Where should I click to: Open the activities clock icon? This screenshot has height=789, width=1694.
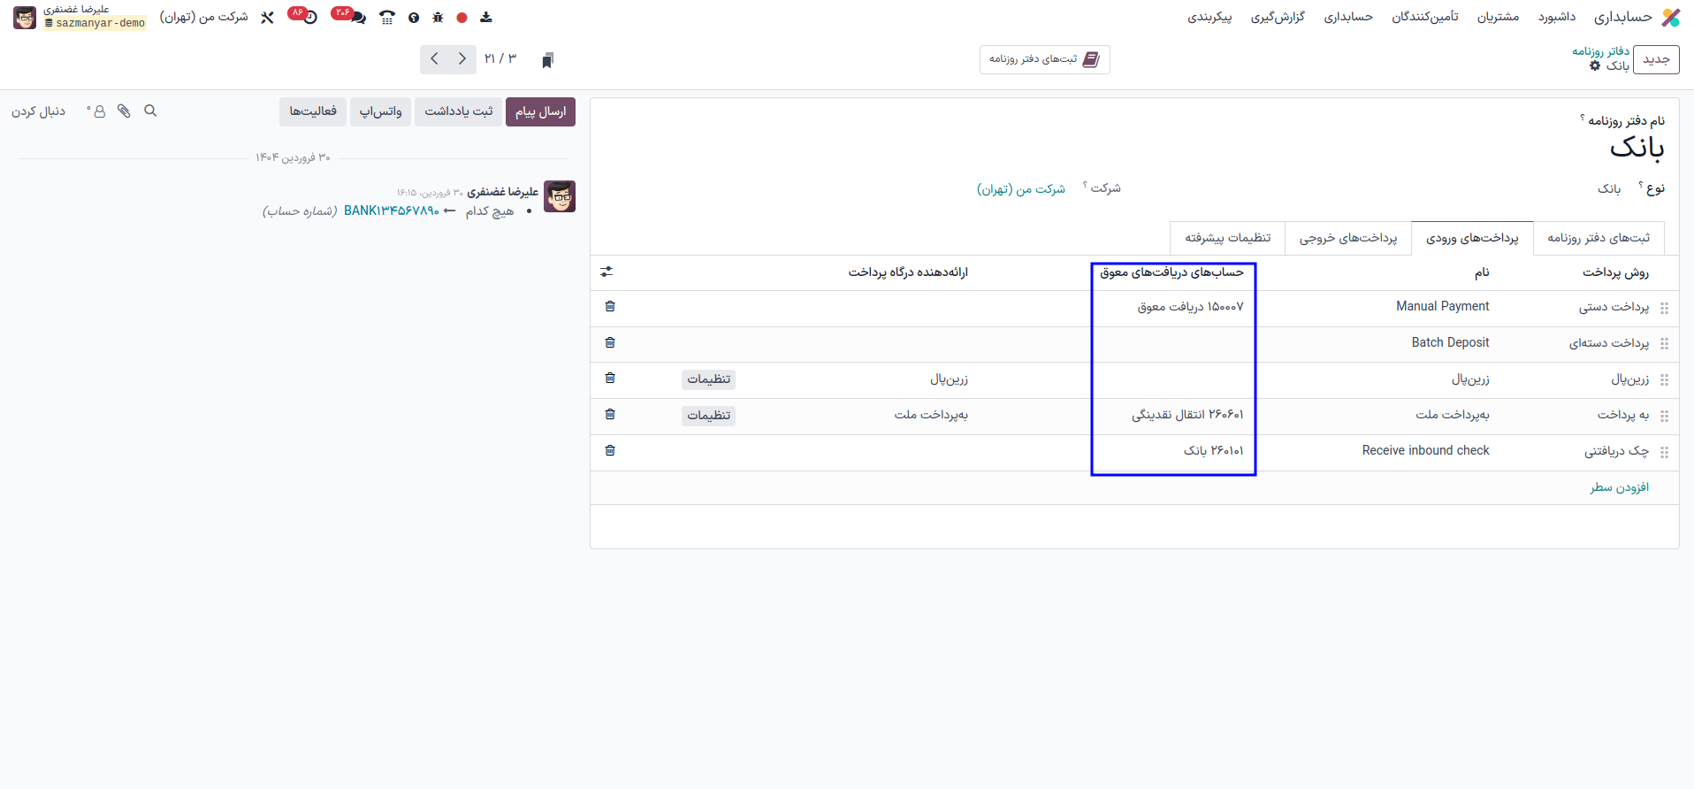tap(309, 18)
